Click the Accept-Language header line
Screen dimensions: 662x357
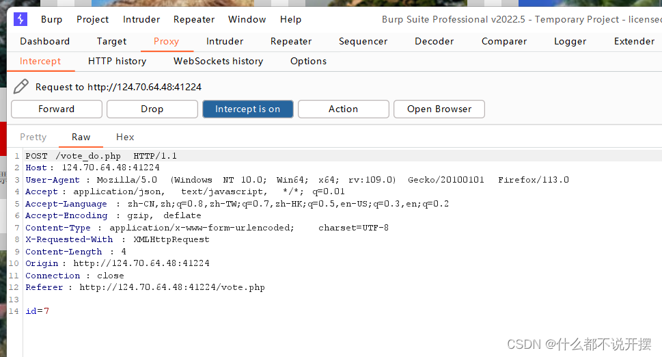(237, 204)
